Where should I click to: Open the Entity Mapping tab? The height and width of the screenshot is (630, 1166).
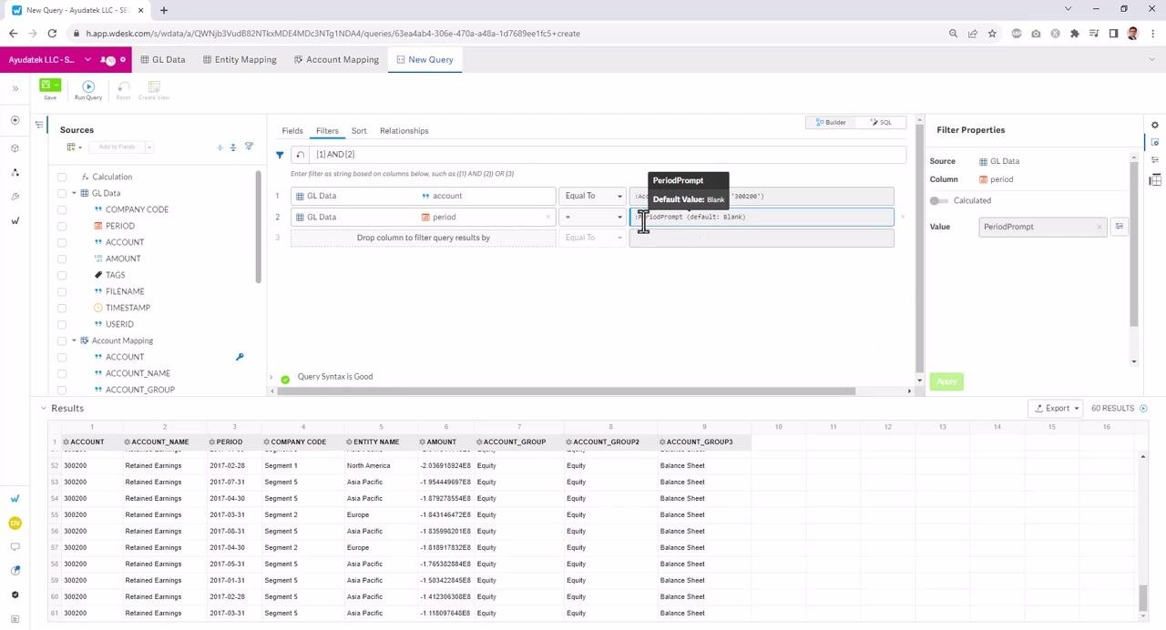tap(239, 60)
